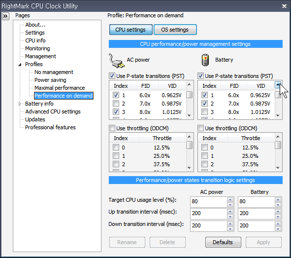The image size is (291, 258).
Task: Check Battery throttle index 2 (37.5%)
Action: (x=204, y=164)
